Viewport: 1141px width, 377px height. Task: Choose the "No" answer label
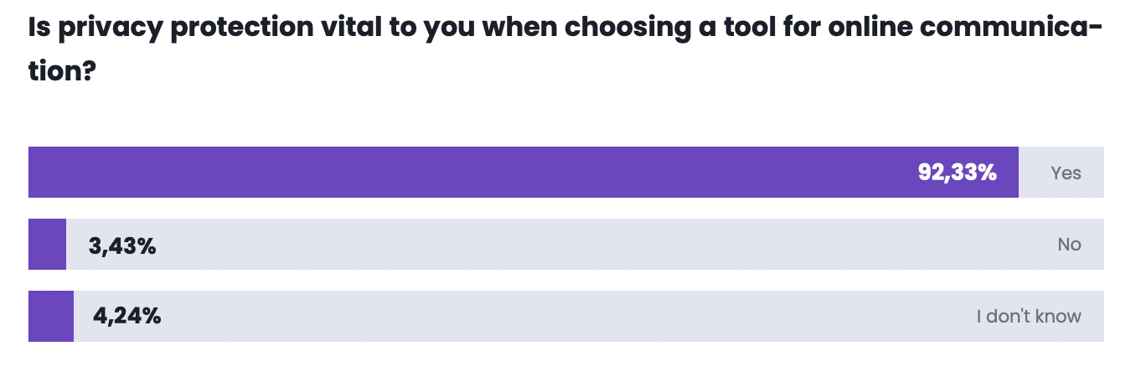click(x=1069, y=245)
